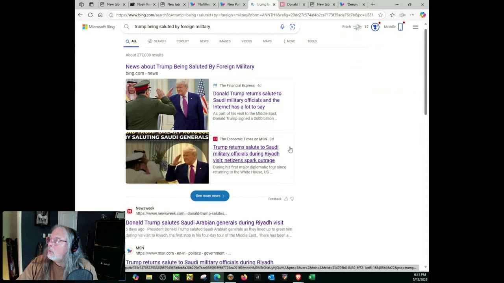This screenshot has width=504, height=283.
Task: Open Economic Times article about Riyadh visit
Action: click(x=246, y=154)
